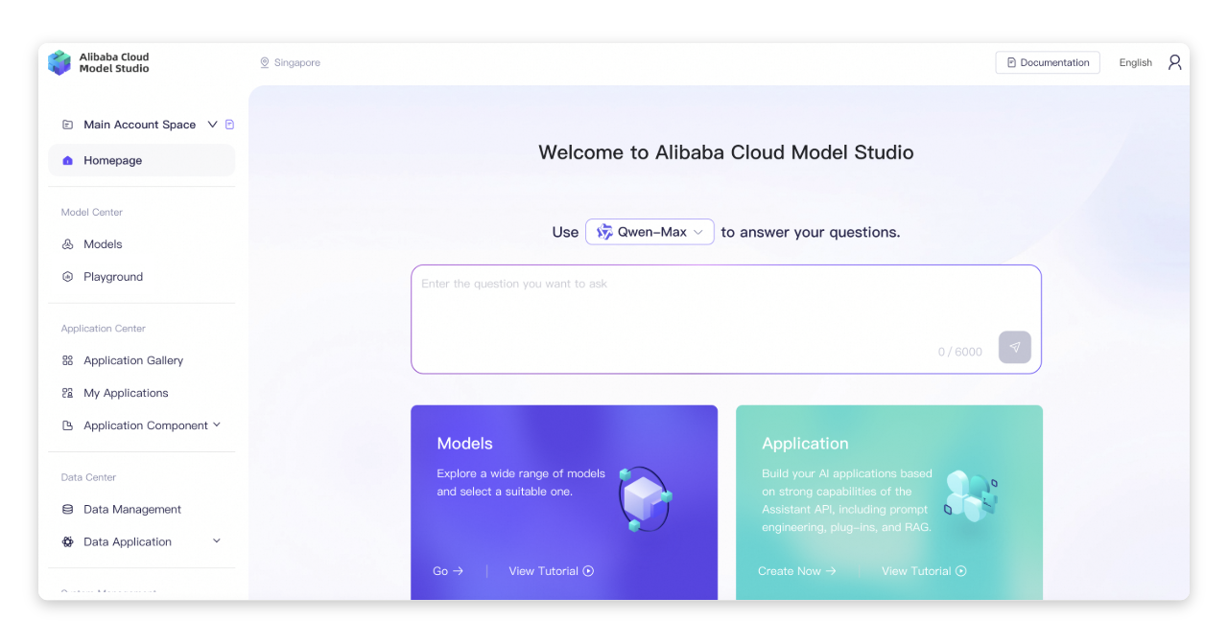The image size is (1228, 643).
Task: Click View Tutorial on Models card
Action: (552, 571)
